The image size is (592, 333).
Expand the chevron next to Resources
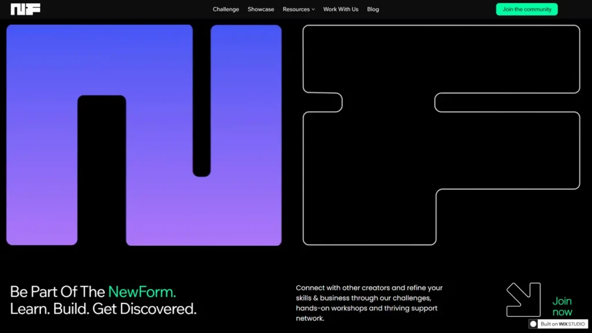pos(313,10)
